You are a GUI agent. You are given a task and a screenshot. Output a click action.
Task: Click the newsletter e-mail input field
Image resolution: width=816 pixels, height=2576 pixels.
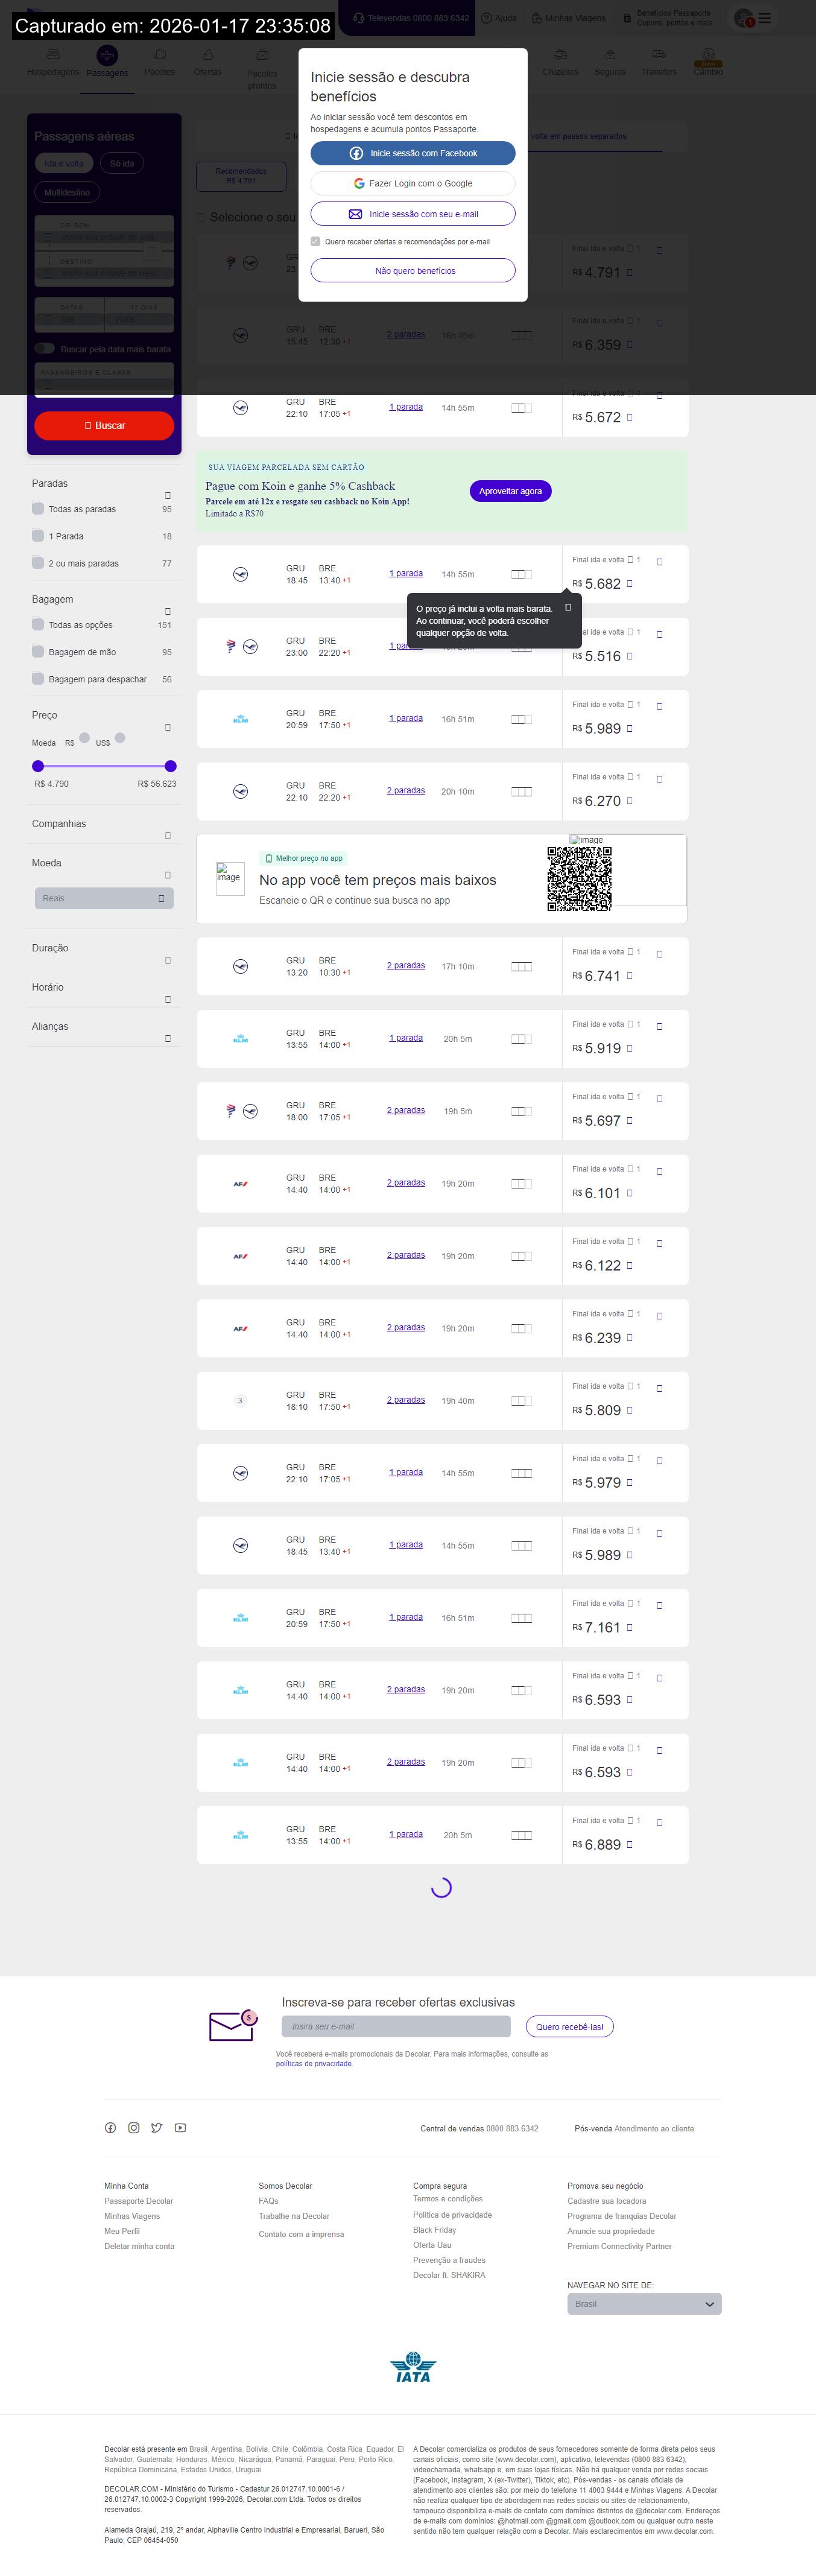pyautogui.click(x=396, y=2026)
